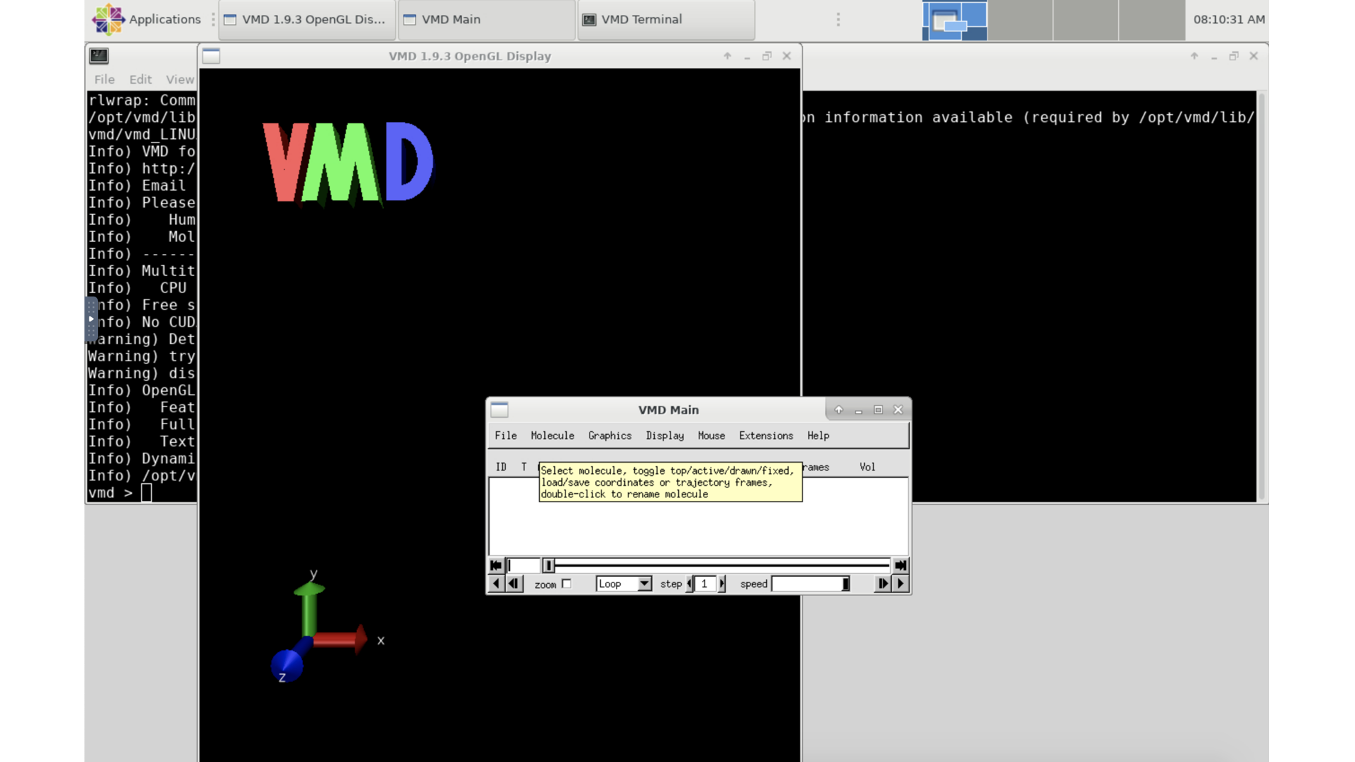Open the Extensions menu
The image size is (1355, 762).
point(766,436)
